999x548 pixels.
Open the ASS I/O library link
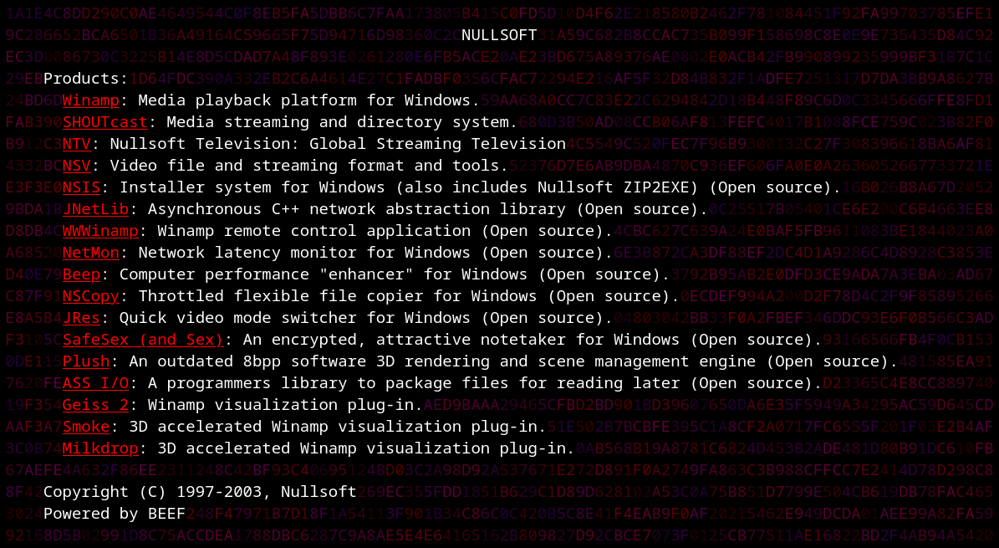tap(95, 383)
